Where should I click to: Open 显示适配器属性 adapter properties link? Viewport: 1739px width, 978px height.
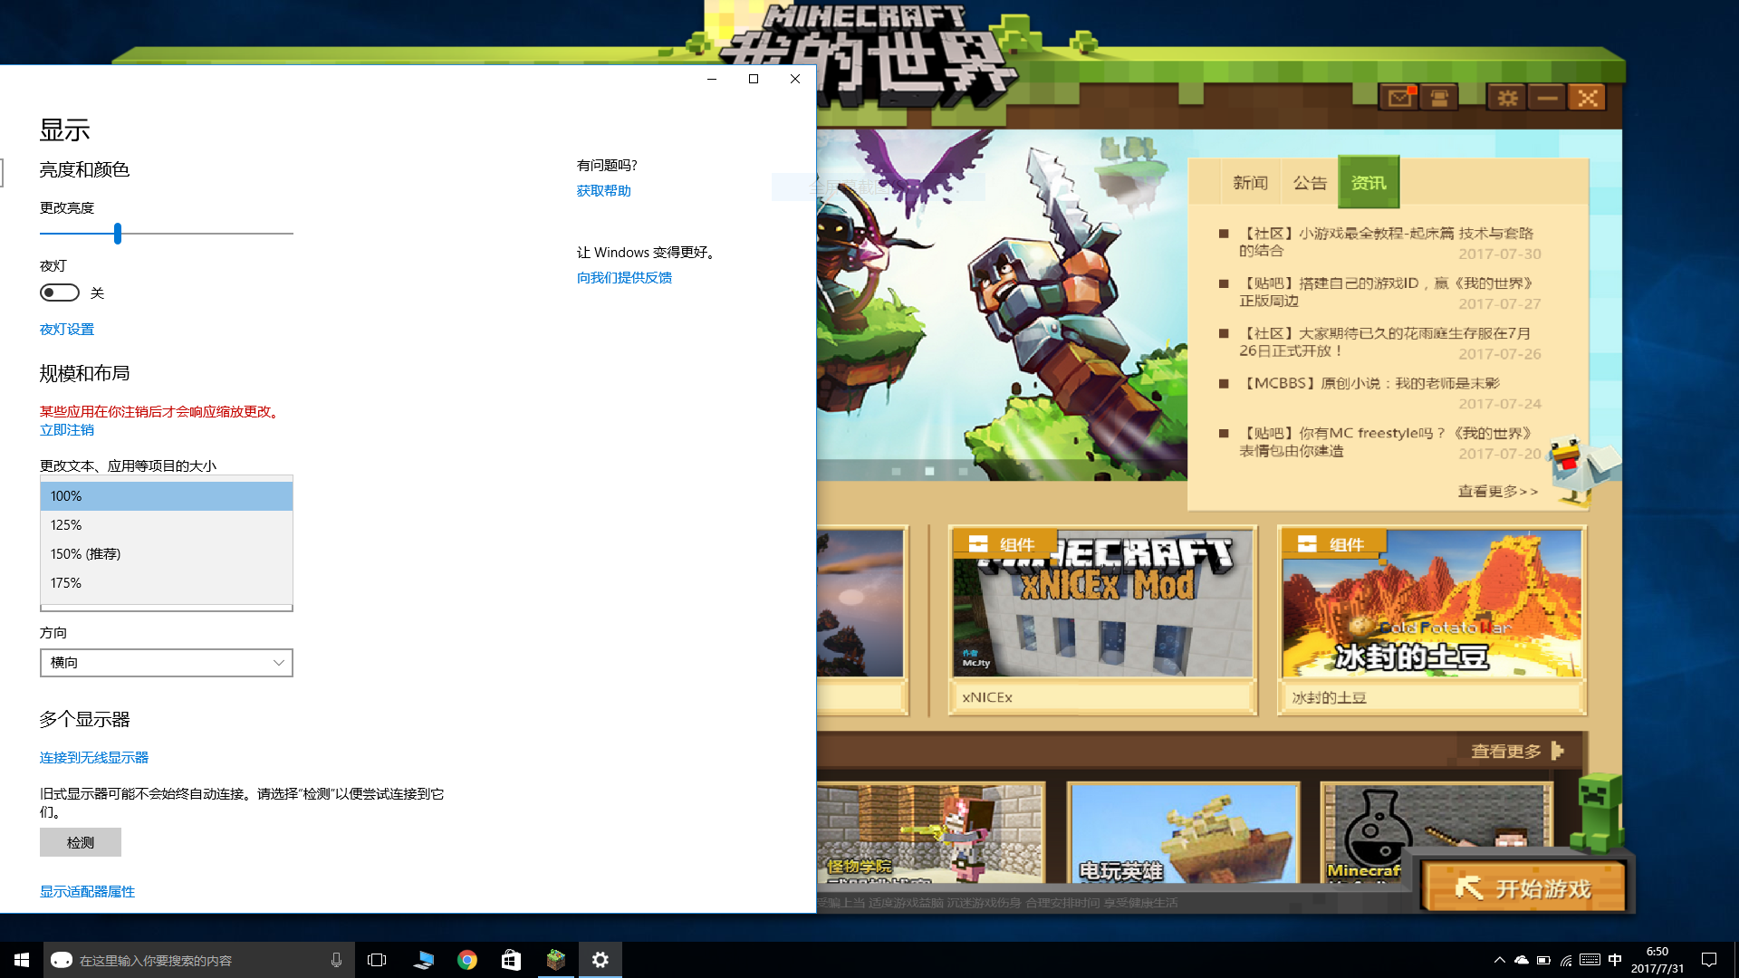point(88,892)
